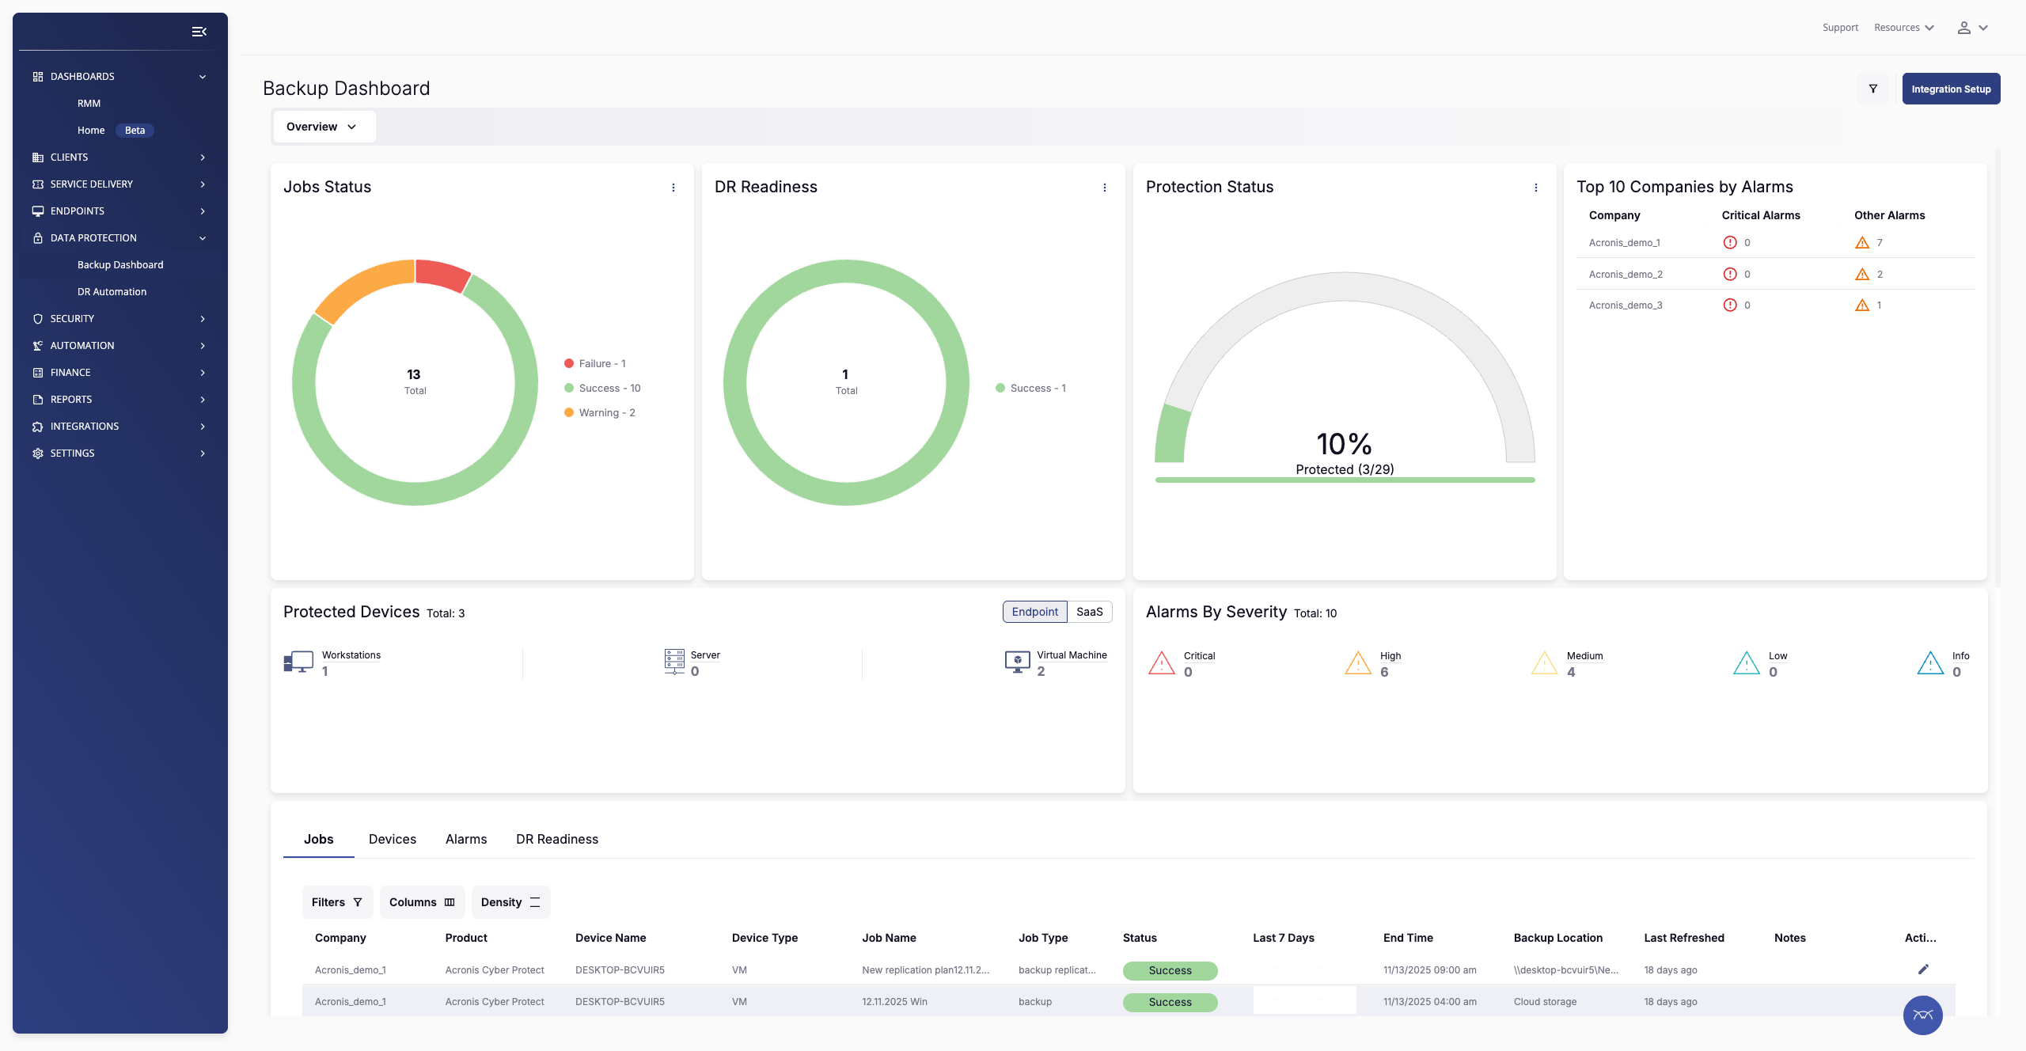This screenshot has width=2026, height=1051.
Task: Edit the first job row via pencil icon
Action: click(x=1923, y=969)
